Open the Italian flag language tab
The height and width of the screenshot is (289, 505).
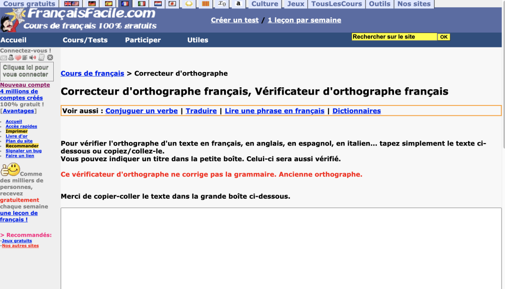point(142,4)
